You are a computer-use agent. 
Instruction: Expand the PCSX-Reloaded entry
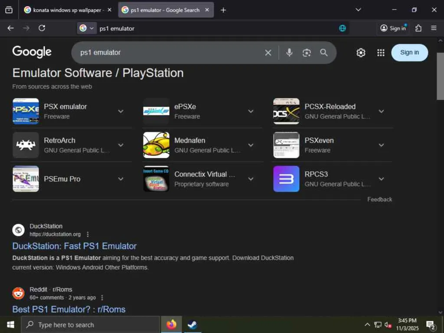pyautogui.click(x=382, y=111)
